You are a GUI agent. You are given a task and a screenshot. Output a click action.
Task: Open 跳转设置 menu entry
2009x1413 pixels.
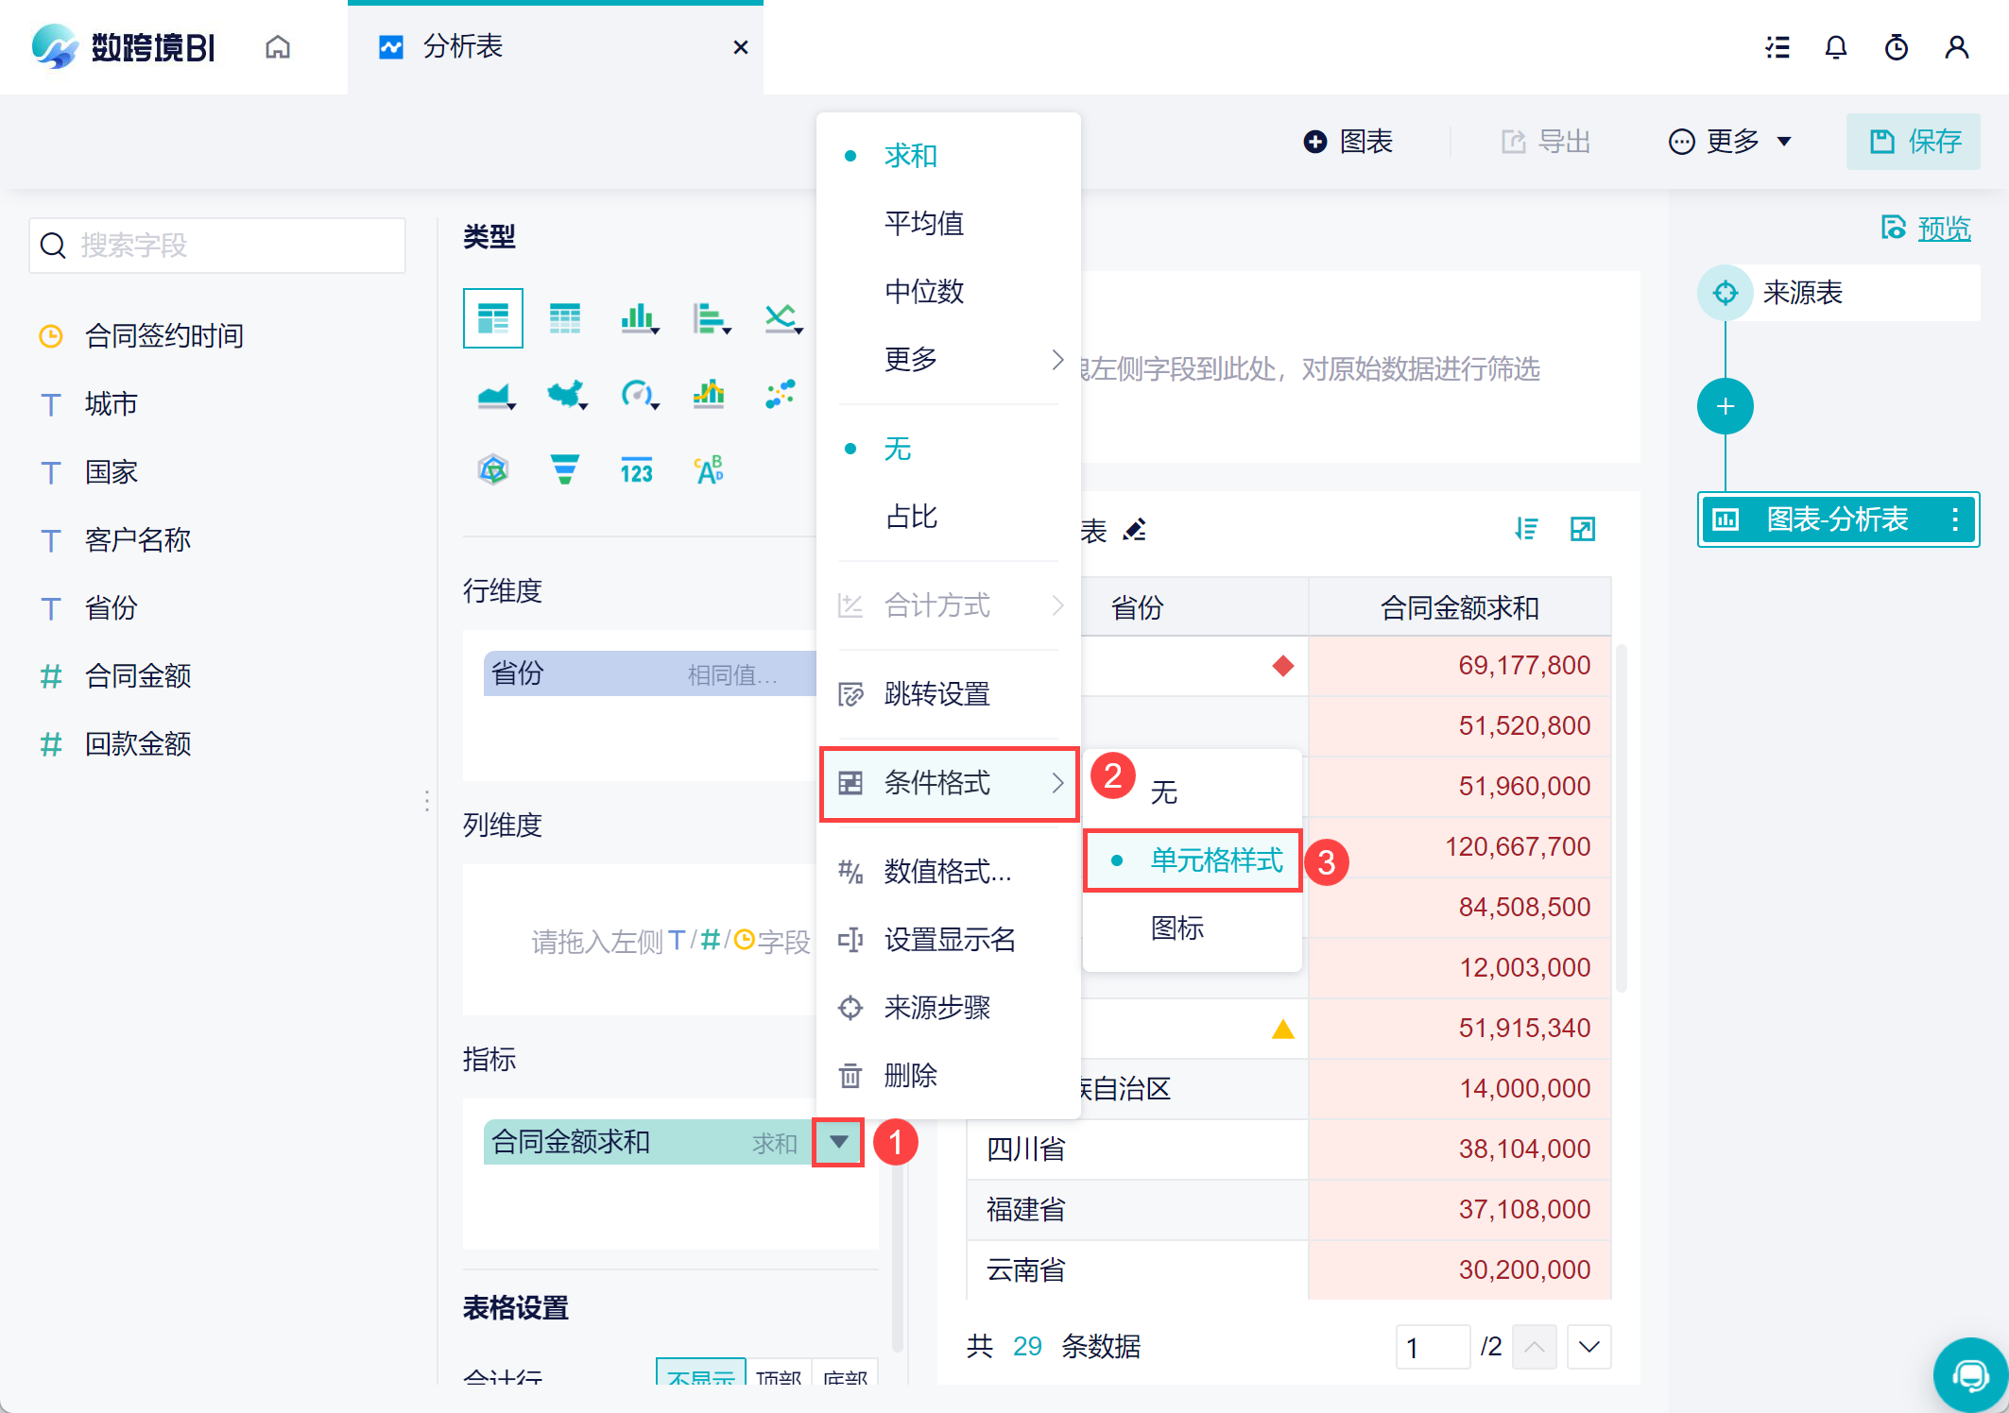coord(936,694)
